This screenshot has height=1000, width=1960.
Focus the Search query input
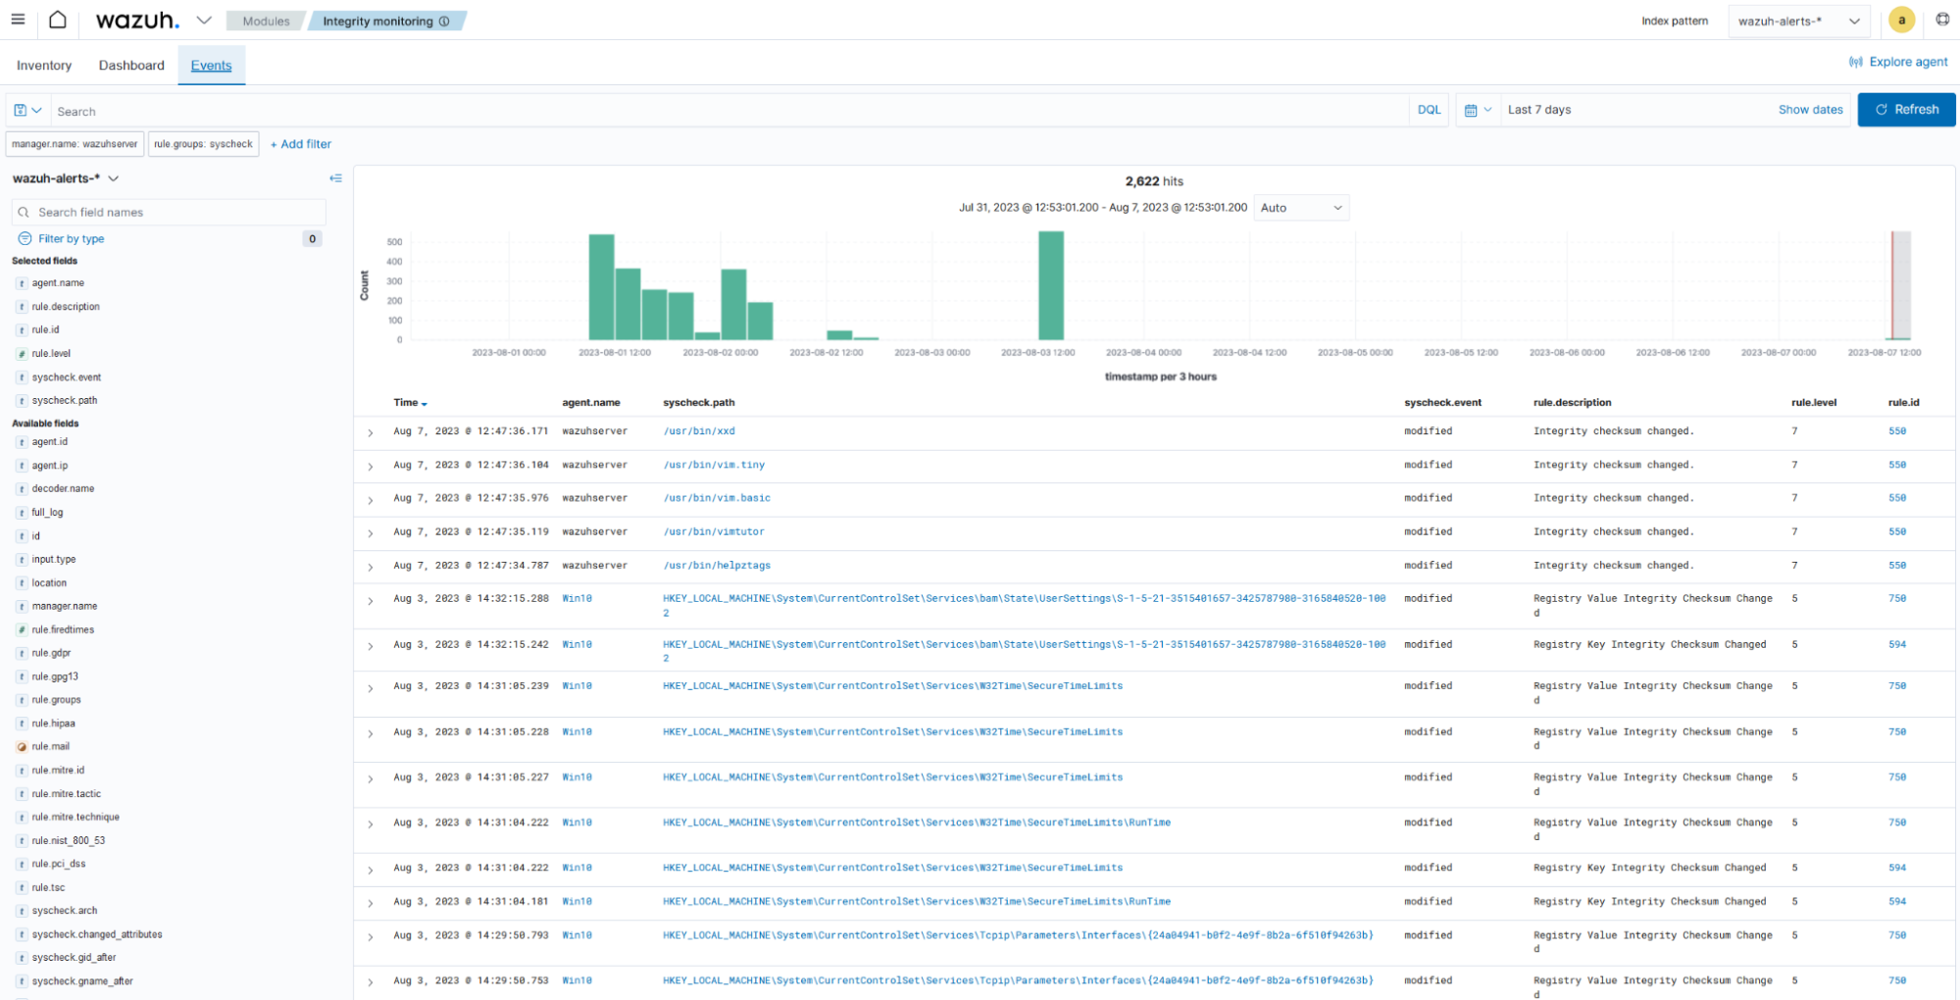click(729, 111)
